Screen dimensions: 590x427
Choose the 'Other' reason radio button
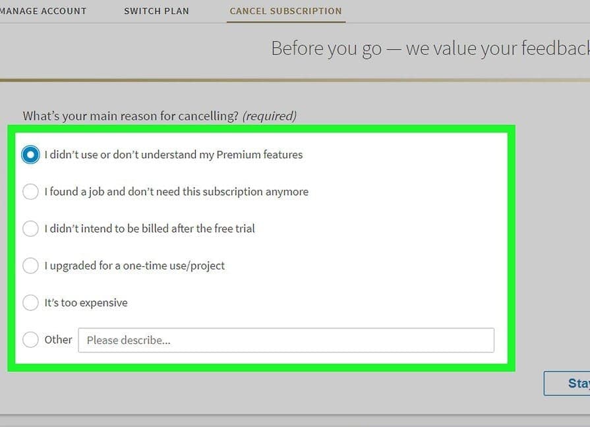(30, 339)
